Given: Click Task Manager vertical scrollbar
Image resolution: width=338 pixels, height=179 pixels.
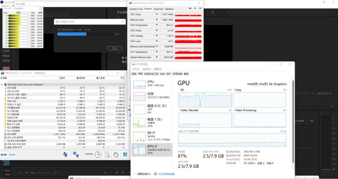Looking at the screenshot, I should [293, 122].
